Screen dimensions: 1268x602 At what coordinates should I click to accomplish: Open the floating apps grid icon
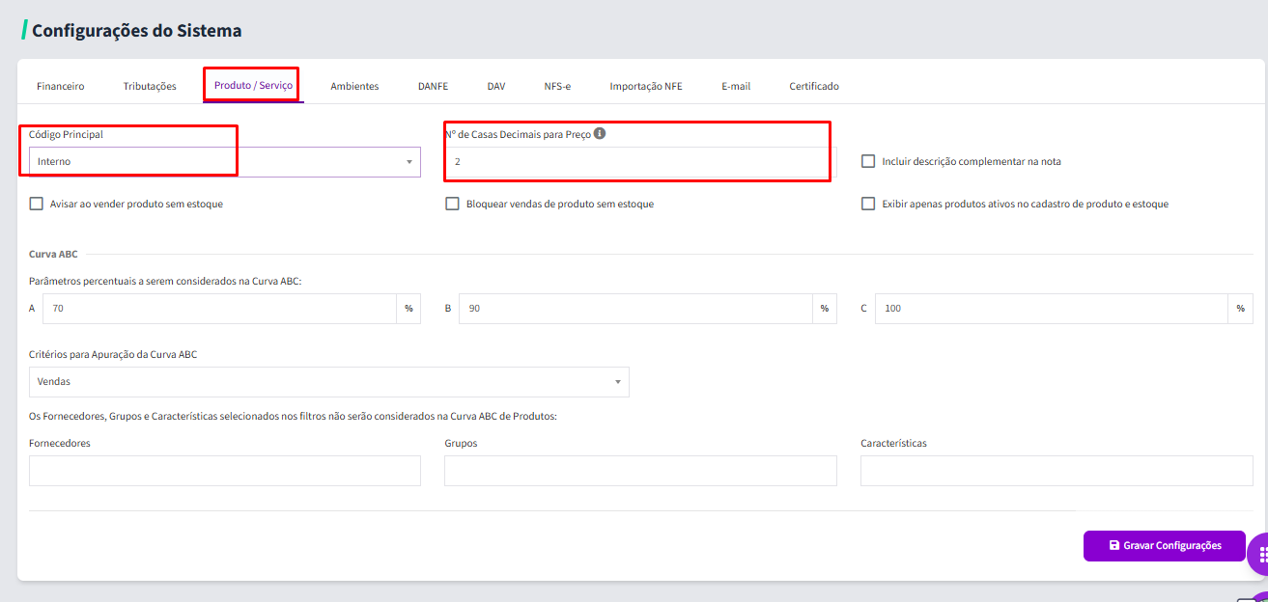tap(1262, 555)
